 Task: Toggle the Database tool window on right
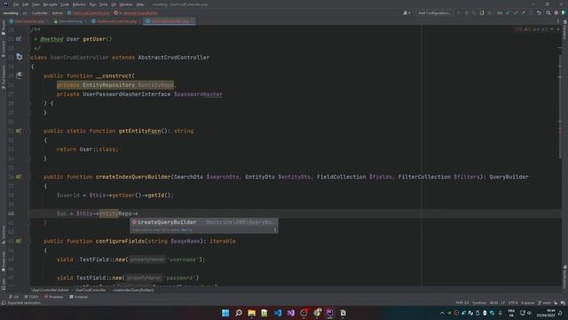click(564, 30)
